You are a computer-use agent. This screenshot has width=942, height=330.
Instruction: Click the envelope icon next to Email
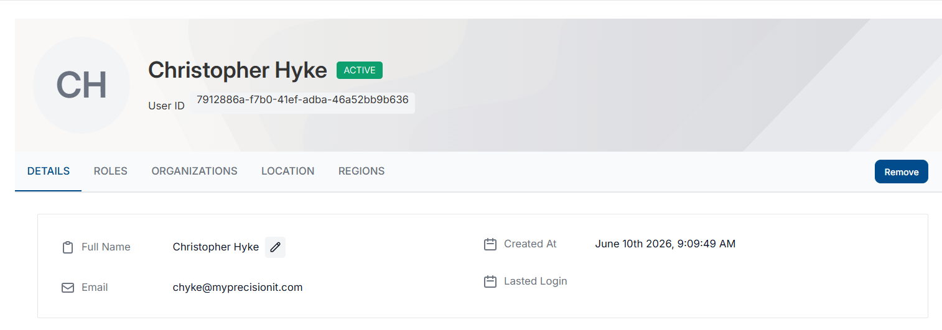(68, 288)
